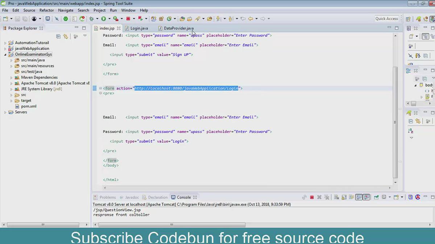The image size is (435, 244).
Task: Click the Open Type icon in the toolbar
Action: click(182, 19)
